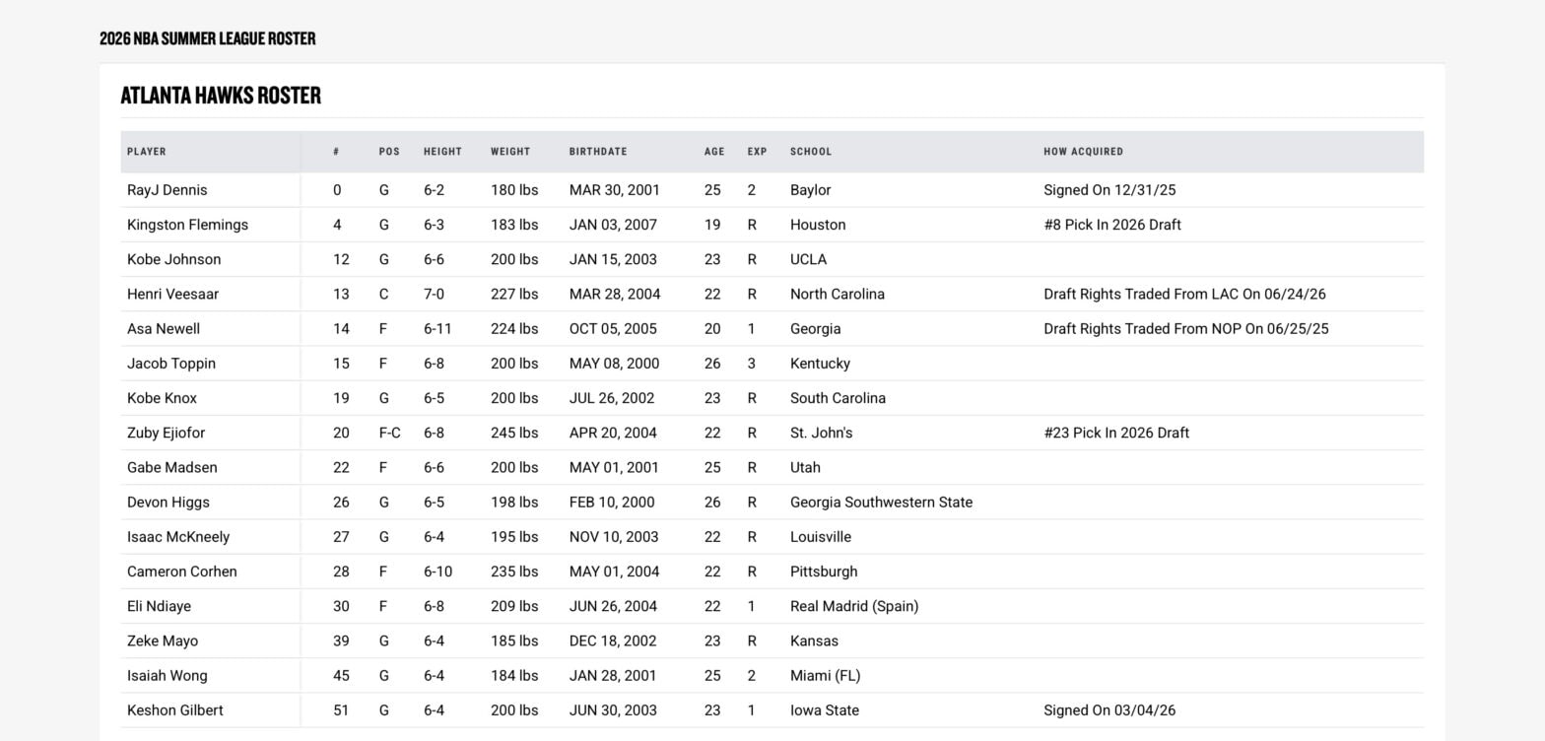Click Devon Higgs name

[x=168, y=502]
